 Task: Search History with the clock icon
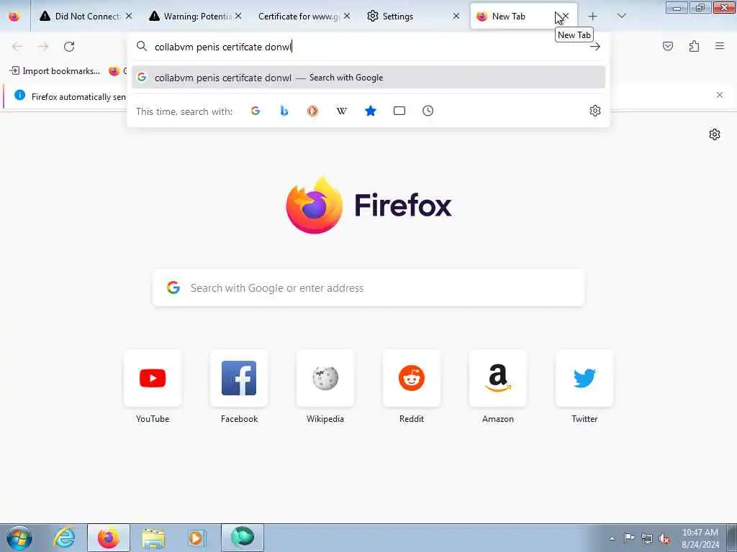click(x=428, y=111)
